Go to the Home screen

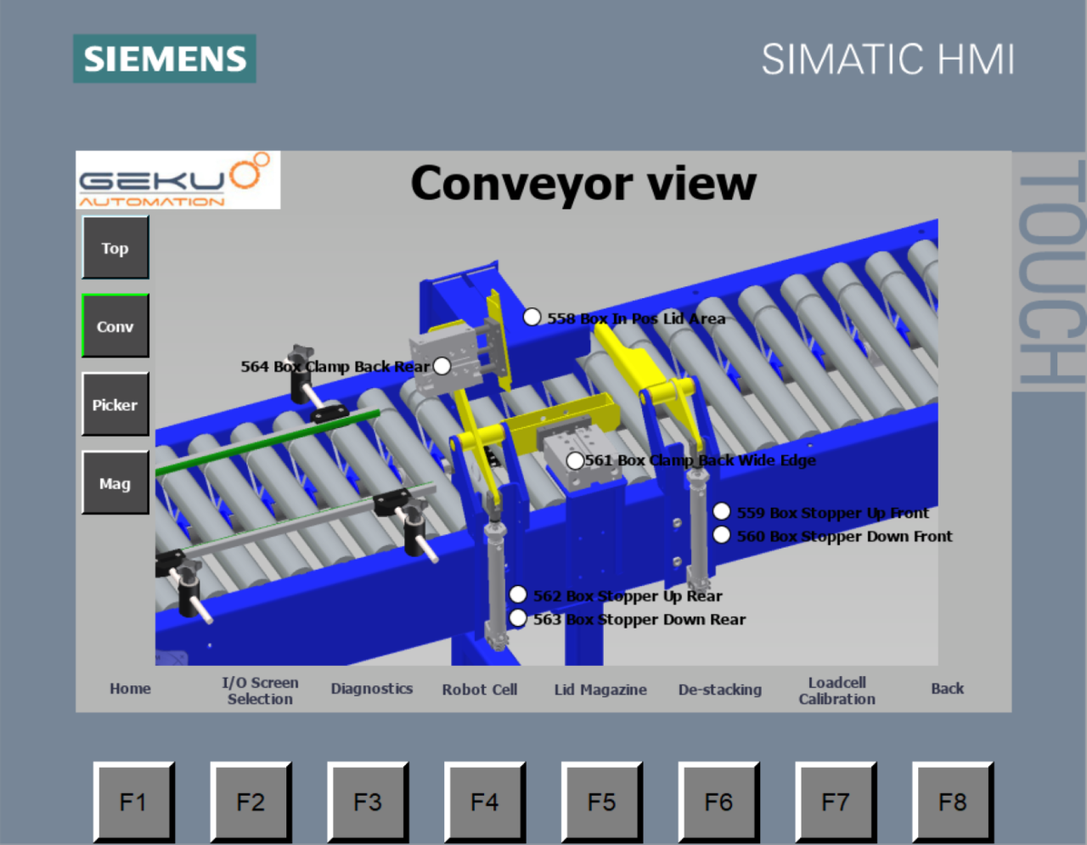pos(130,689)
